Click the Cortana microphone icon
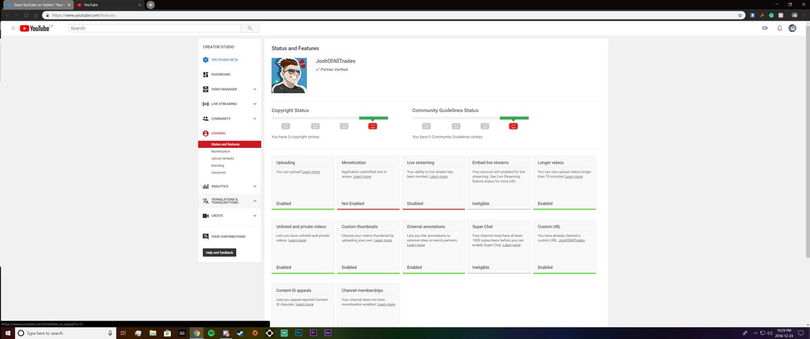 click(110, 334)
